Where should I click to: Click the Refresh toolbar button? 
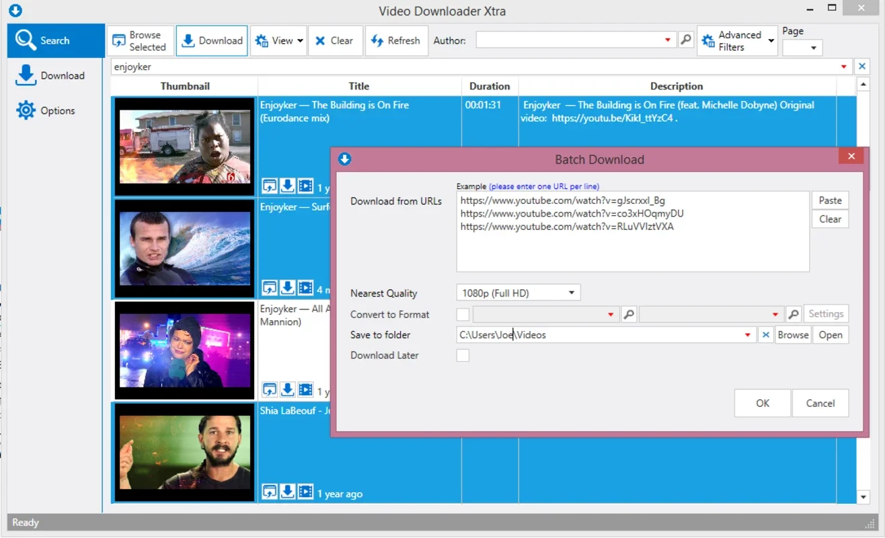tap(396, 40)
